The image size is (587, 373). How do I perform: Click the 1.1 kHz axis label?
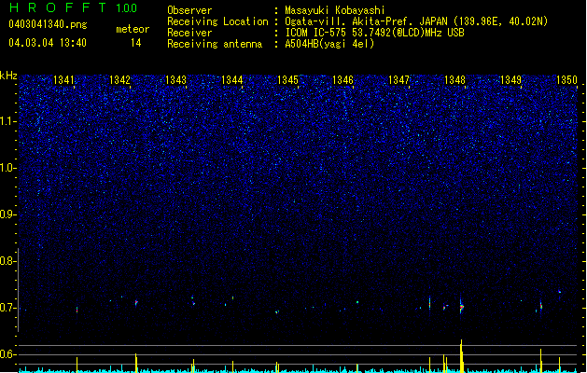click(x=8, y=121)
